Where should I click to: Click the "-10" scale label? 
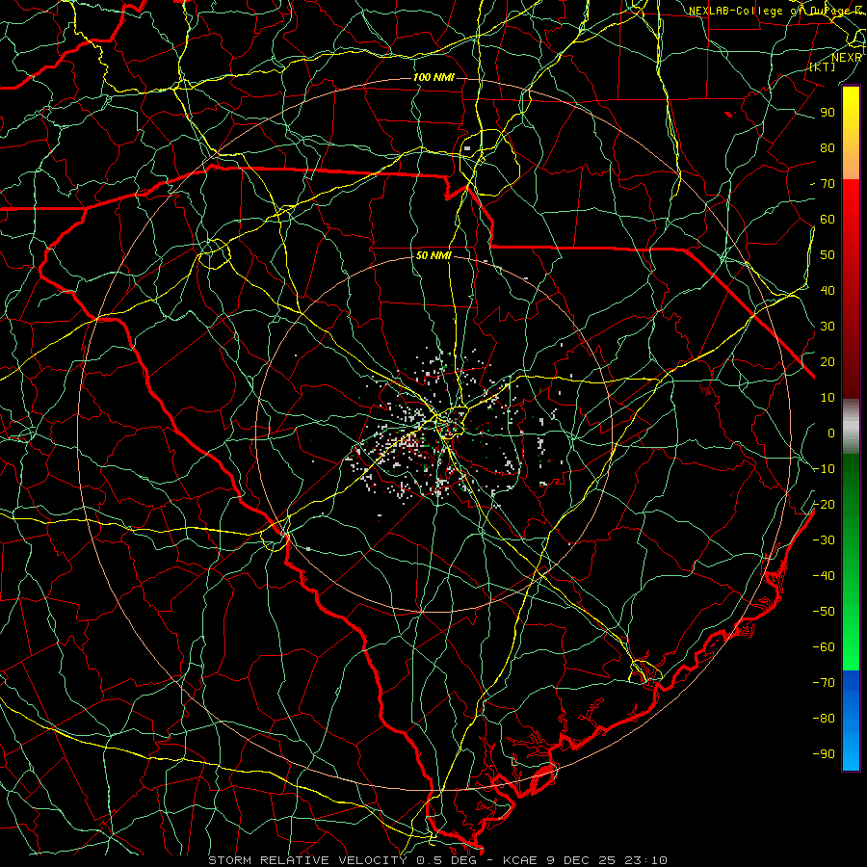pos(824,469)
